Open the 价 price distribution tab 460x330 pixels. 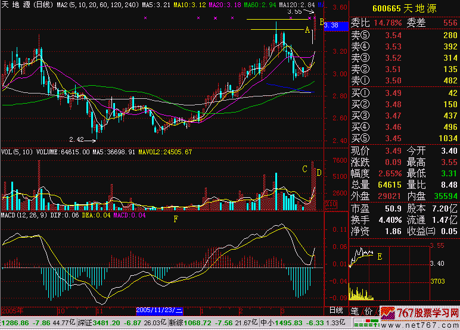pos(368,310)
